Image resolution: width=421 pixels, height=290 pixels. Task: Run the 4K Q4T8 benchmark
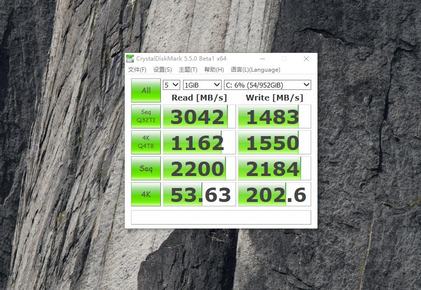click(145, 142)
